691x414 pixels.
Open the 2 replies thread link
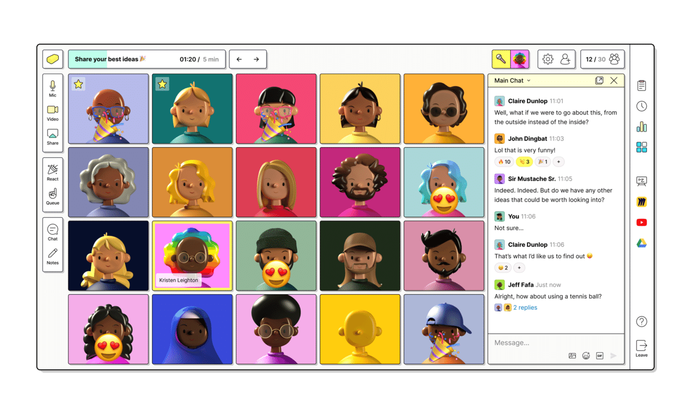point(525,308)
